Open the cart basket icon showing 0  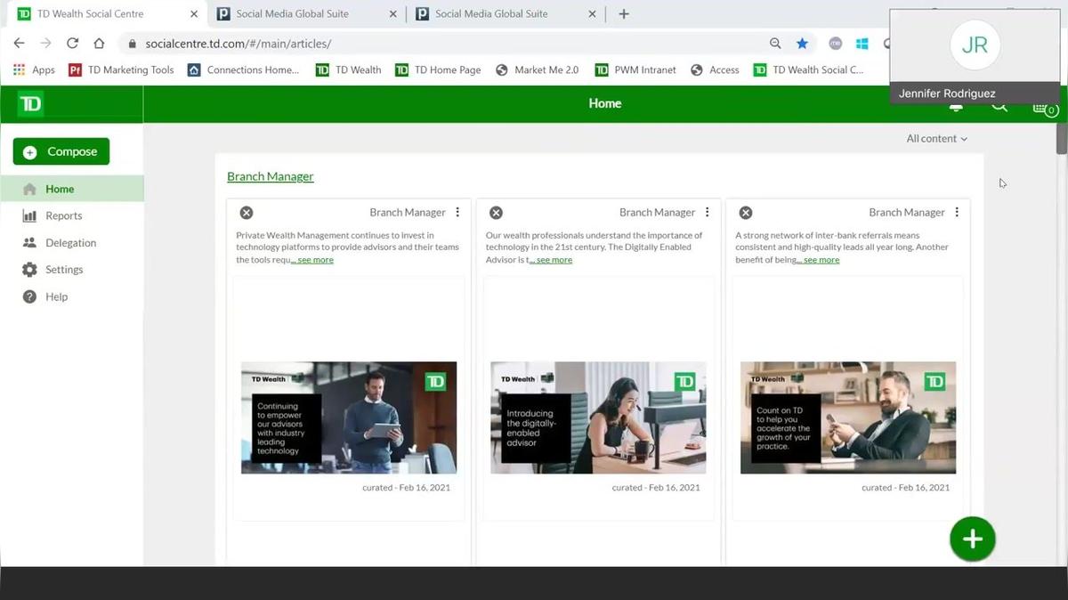[1043, 109]
